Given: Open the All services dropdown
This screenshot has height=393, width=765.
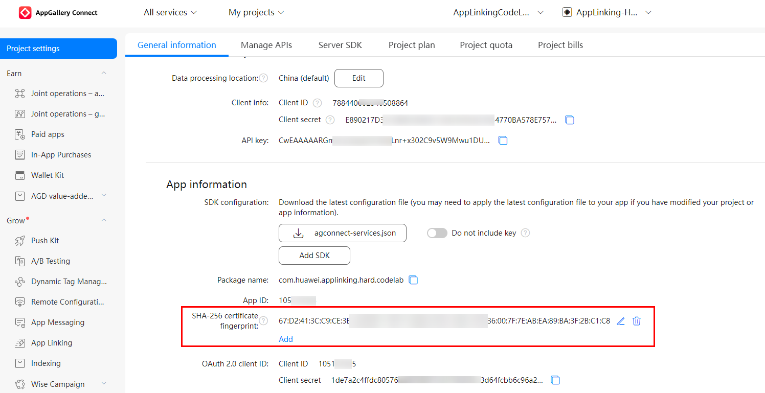Looking at the screenshot, I should point(170,12).
